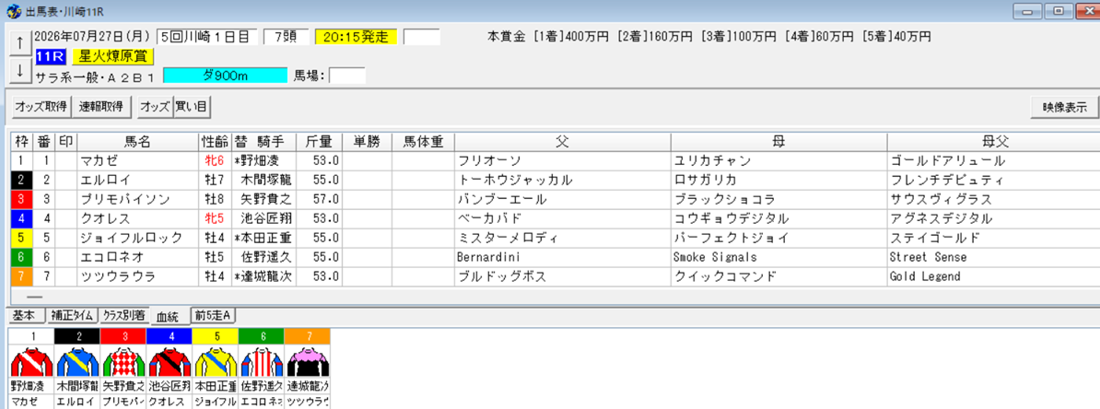Select horse name ジョイフルロック in the table
The height and width of the screenshot is (409, 1100).
(131, 239)
